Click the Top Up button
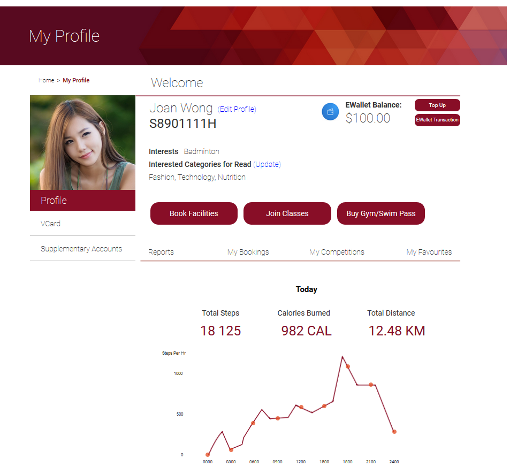Screen dimensions: 510x467 (x=437, y=105)
